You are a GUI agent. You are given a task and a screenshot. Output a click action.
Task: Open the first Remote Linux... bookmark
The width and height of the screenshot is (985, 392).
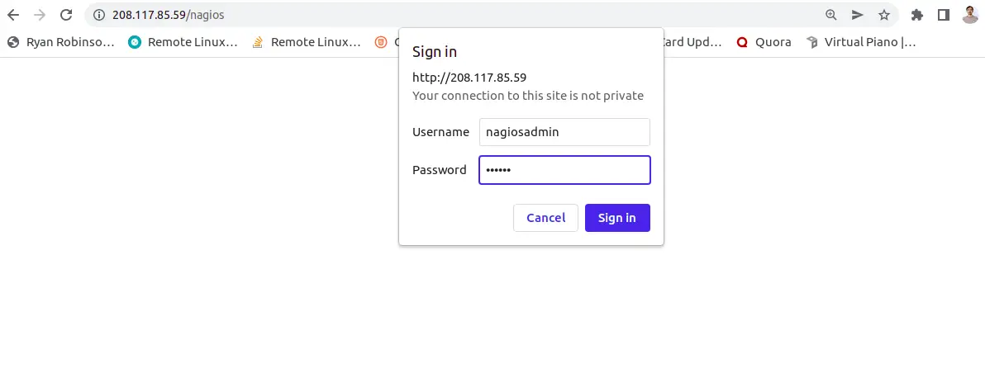coord(183,42)
